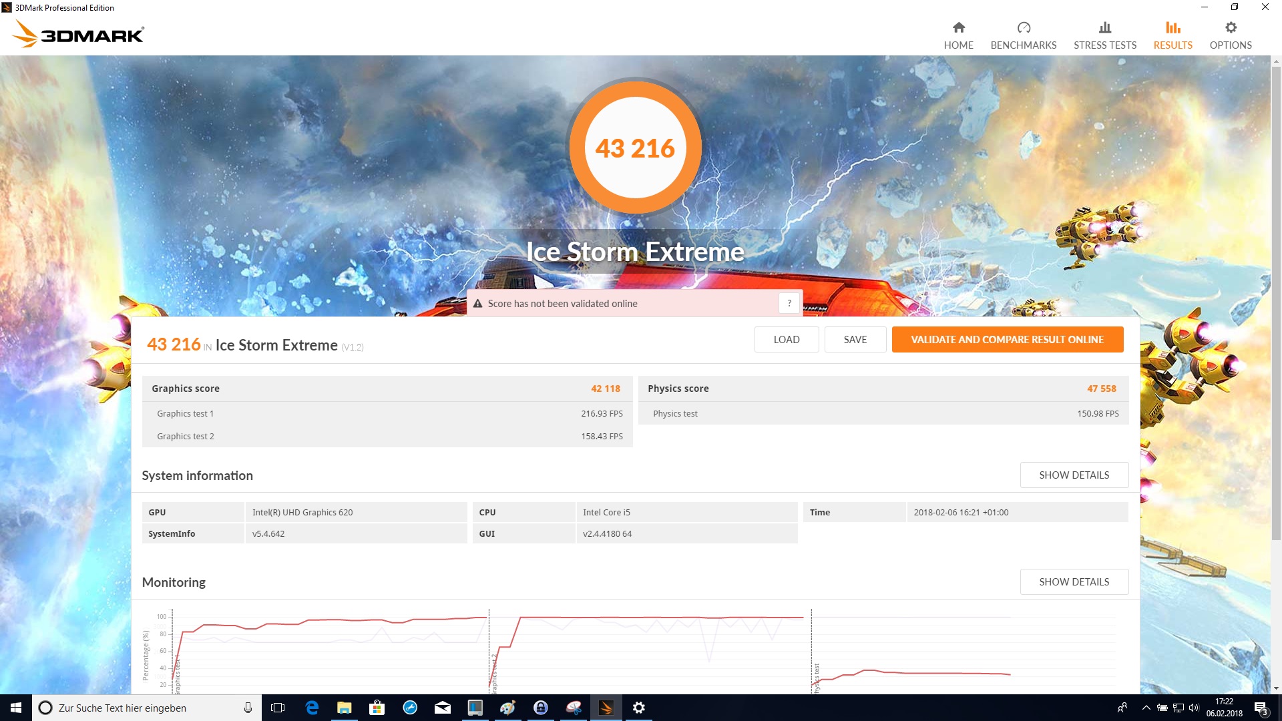This screenshot has width=1282, height=721.
Task: Switch to the Results tab
Action: [1172, 35]
